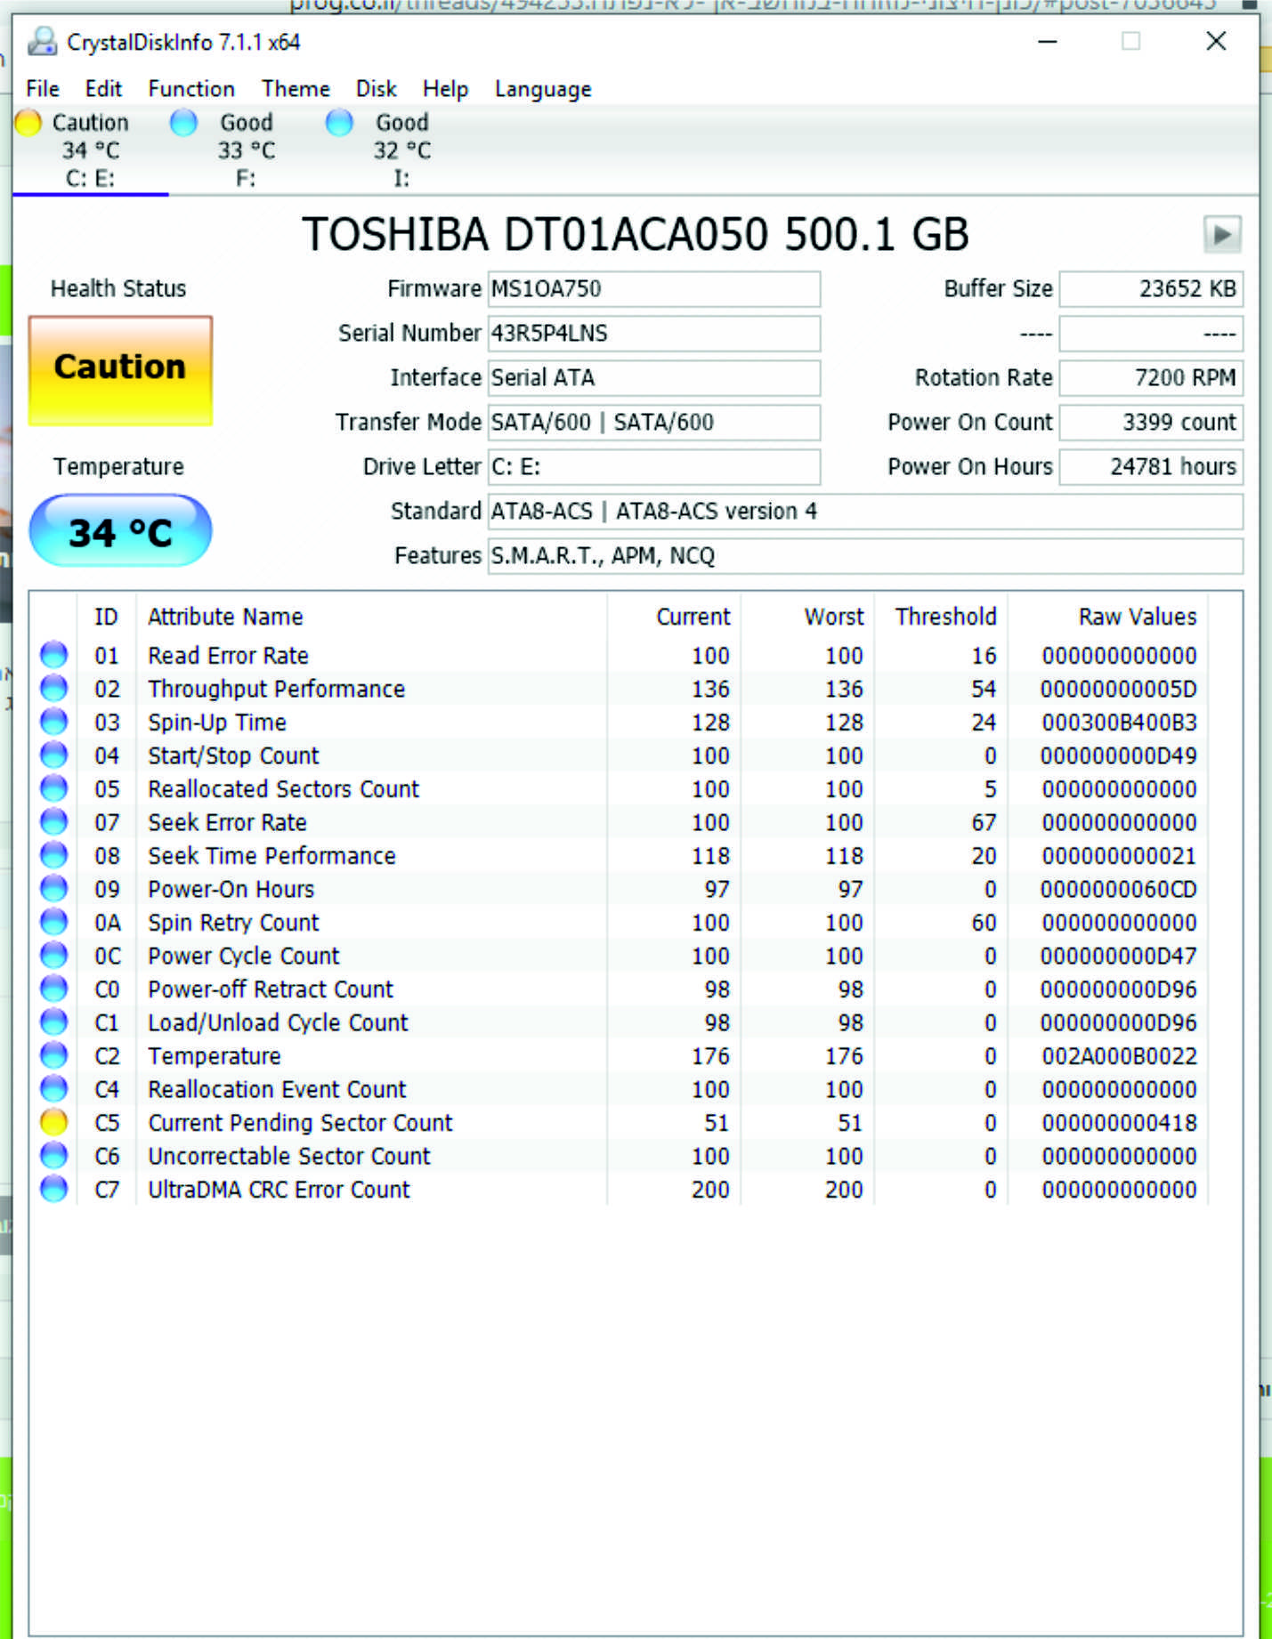Click status icon for Read Error Rate
The width and height of the screenshot is (1272, 1639).
pos(54,655)
